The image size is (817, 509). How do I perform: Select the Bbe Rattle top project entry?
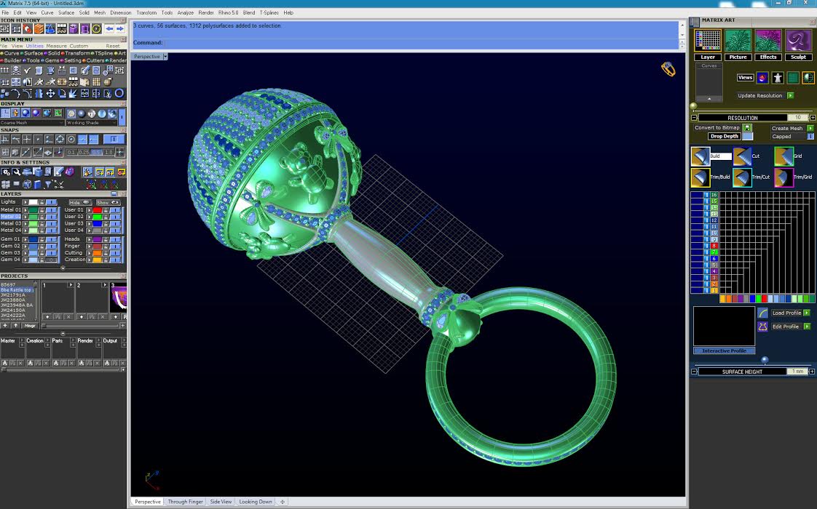[x=16, y=290]
